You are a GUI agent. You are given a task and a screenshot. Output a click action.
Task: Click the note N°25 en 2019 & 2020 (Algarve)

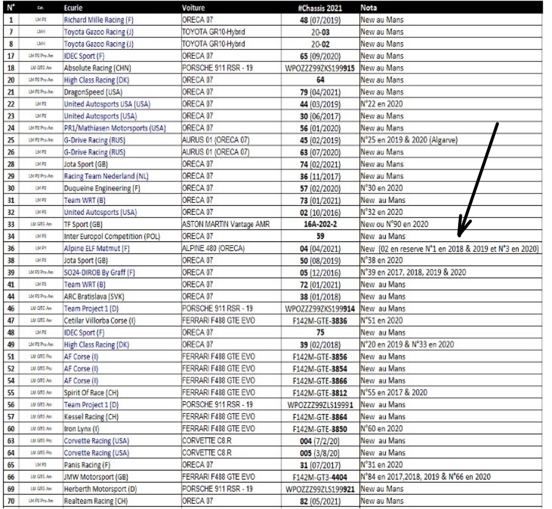pos(409,140)
